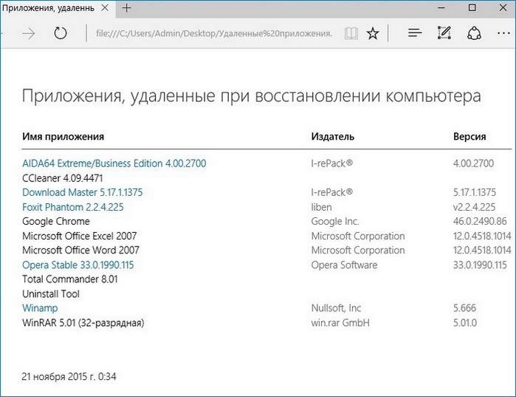
Task: Click version 46.0.2490.86
Action: [480, 221]
